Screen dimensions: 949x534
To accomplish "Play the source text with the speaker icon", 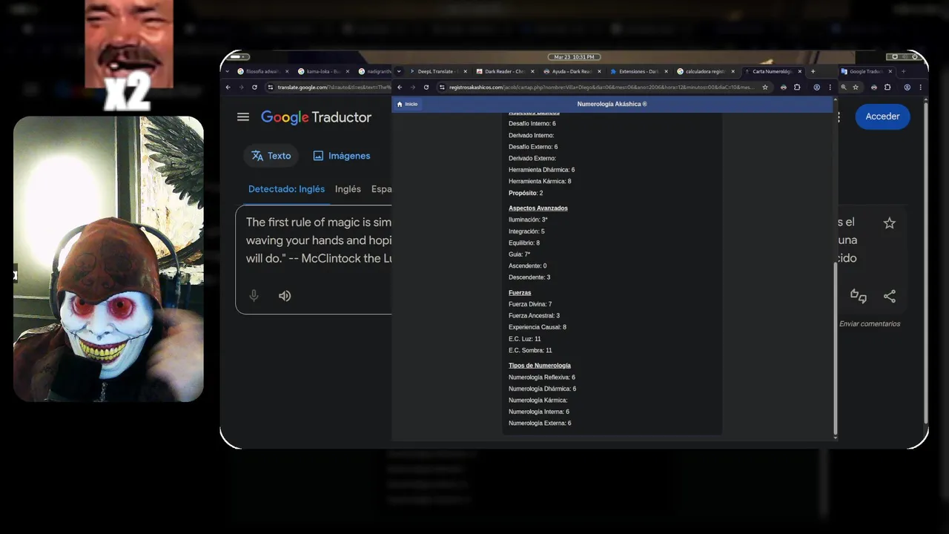I will click(285, 296).
